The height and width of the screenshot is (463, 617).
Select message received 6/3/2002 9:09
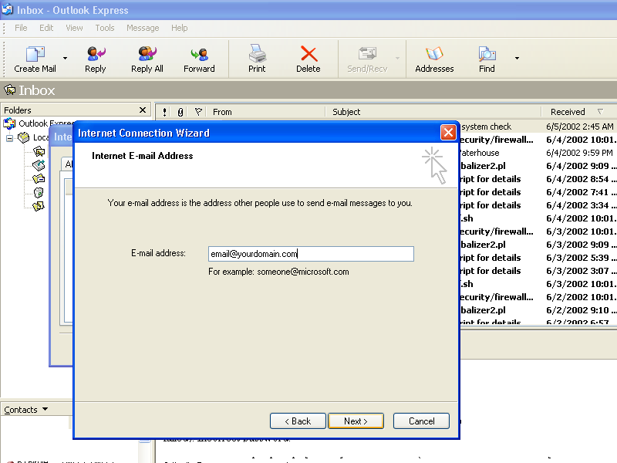[x=538, y=245]
